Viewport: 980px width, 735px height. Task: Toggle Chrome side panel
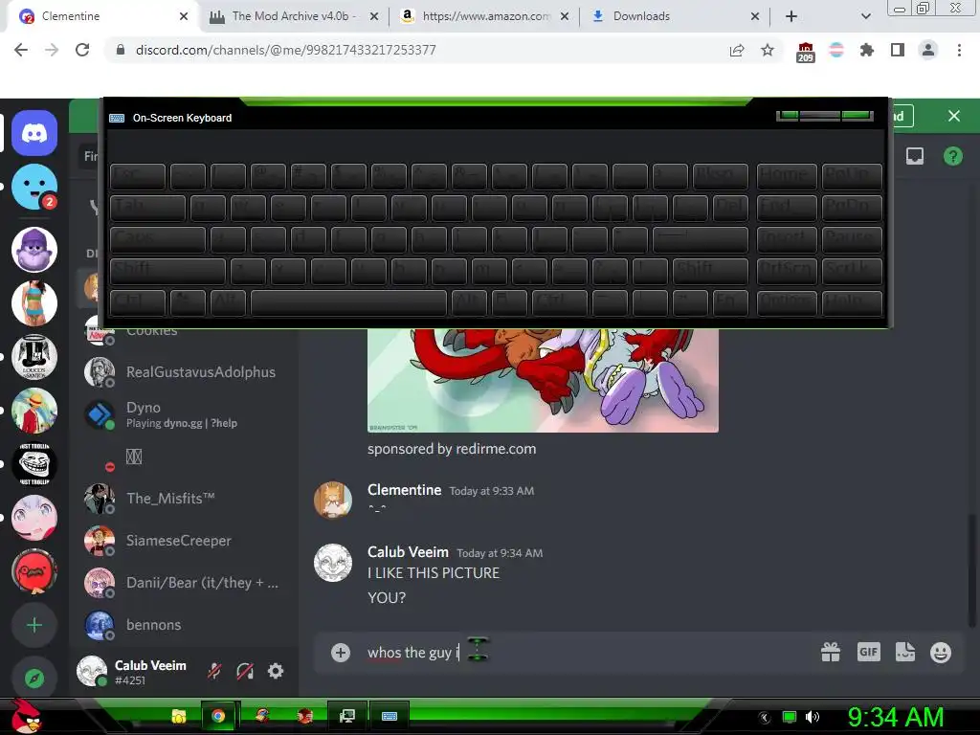tap(898, 50)
